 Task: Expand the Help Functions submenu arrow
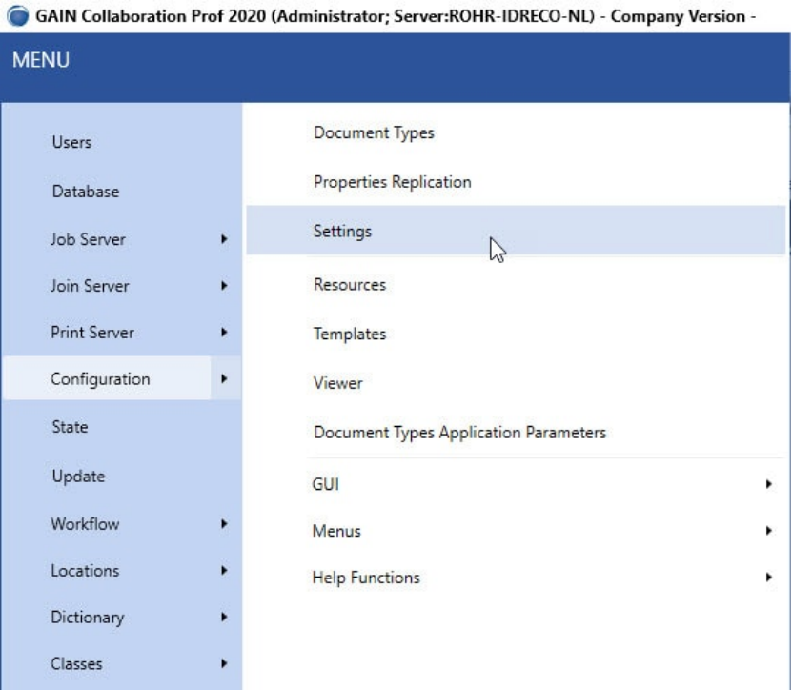point(769,578)
